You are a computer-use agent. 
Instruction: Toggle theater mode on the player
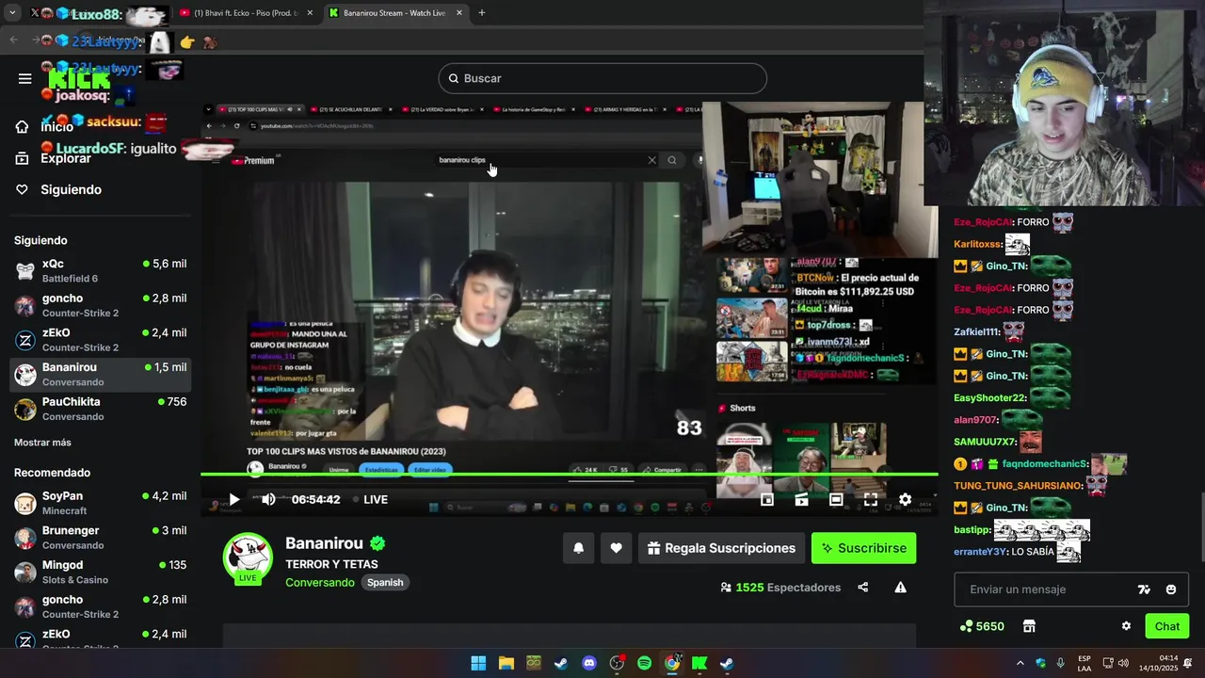point(836,500)
